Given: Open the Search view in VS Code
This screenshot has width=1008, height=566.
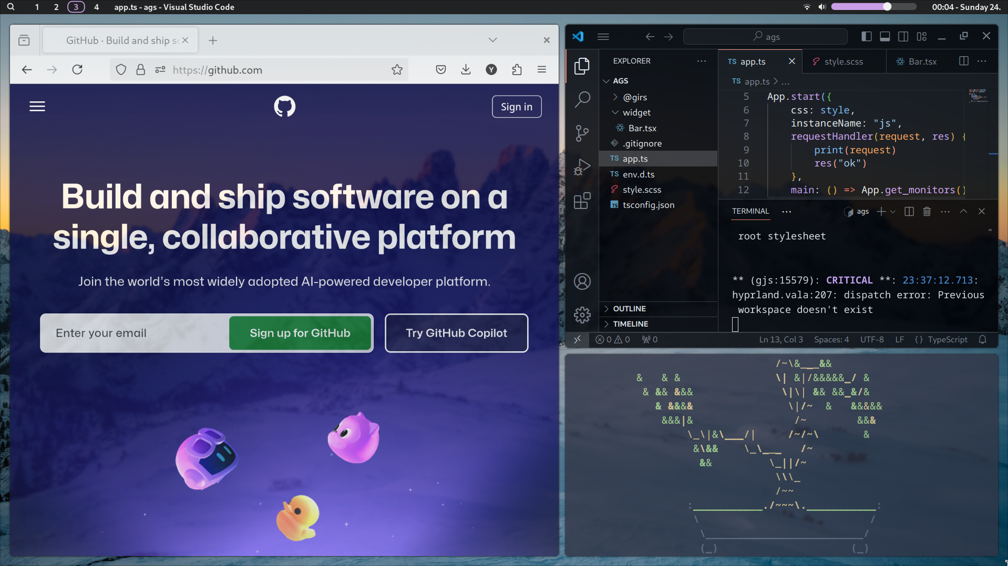Looking at the screenshot, I should click(x=582, y=99).
